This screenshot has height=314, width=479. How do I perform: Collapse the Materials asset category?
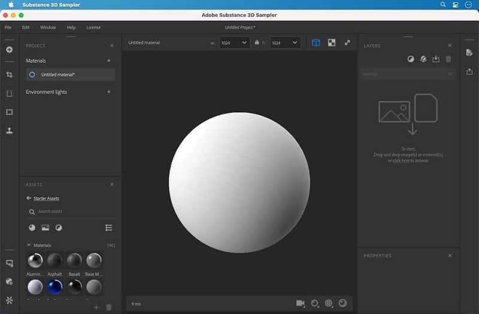[28, 245]
